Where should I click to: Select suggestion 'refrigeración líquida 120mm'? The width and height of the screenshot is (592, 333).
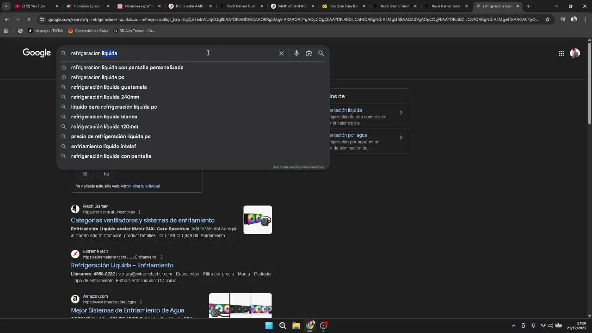(x=193, y=127)
